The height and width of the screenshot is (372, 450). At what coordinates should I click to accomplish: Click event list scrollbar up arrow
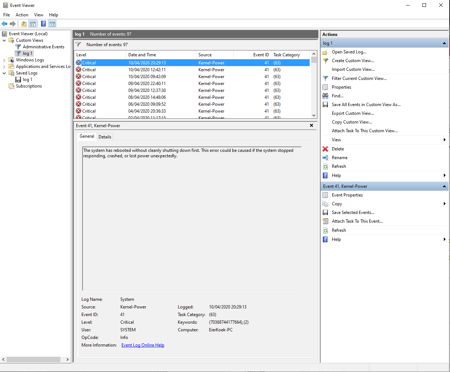point(314,54)
